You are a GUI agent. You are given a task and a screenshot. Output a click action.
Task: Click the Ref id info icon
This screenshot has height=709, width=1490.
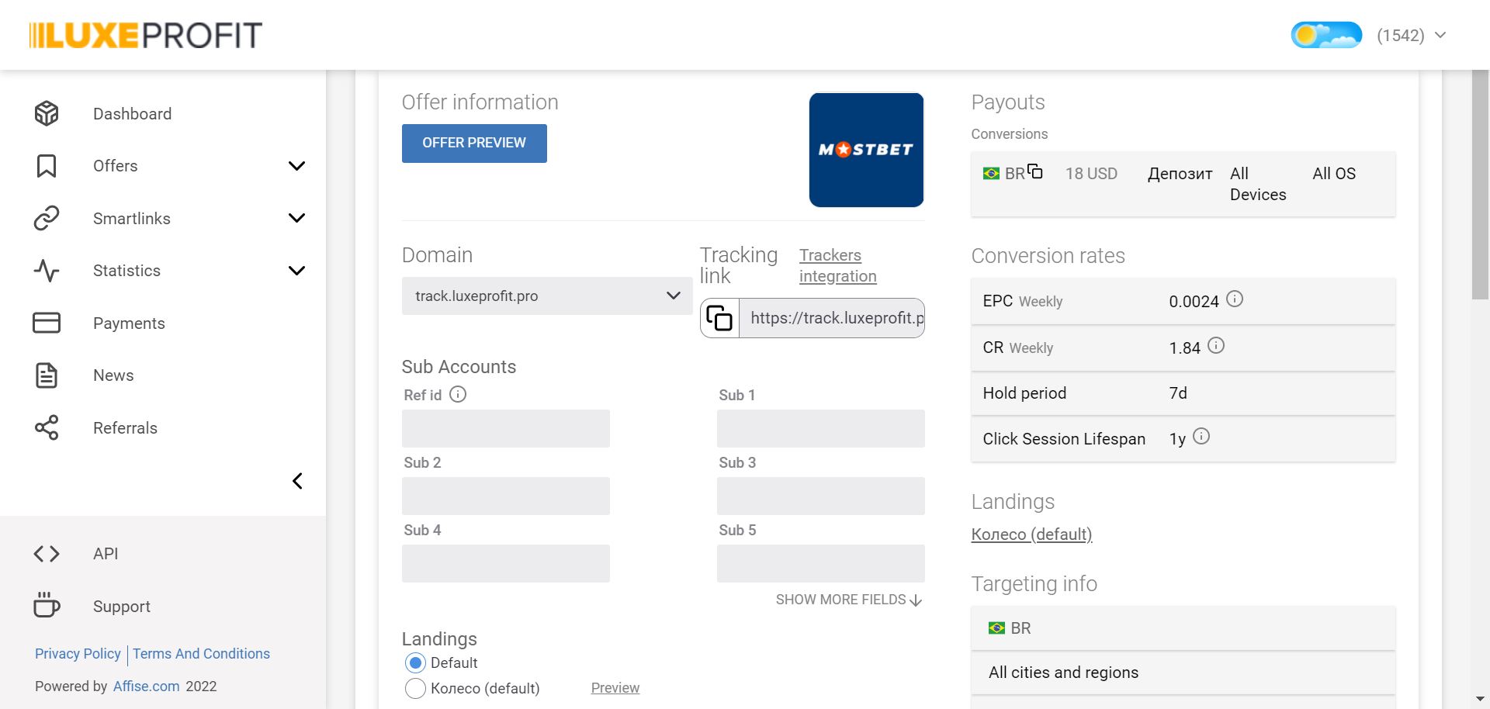pyautogui.click(x=458, y=394)
